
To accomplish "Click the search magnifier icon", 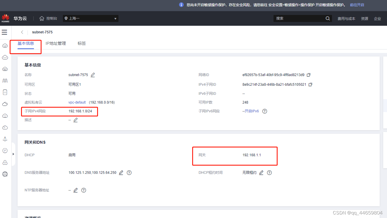I will (328, 18).
